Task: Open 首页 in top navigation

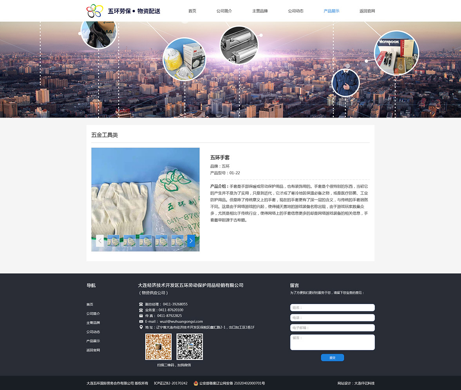Action: tap(192, 11)
